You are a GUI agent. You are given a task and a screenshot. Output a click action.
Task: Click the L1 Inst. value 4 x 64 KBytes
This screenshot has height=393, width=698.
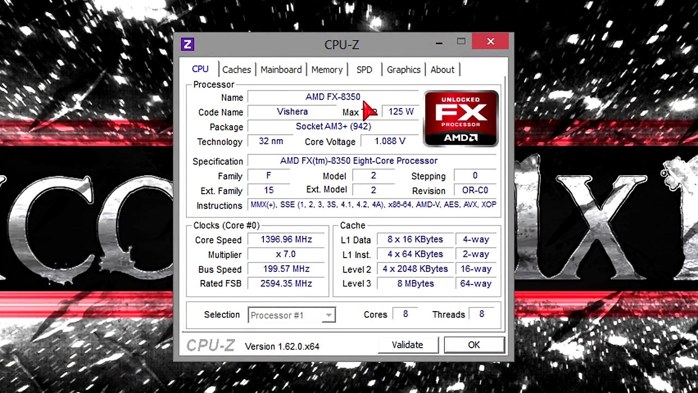(x=415, y=254)
